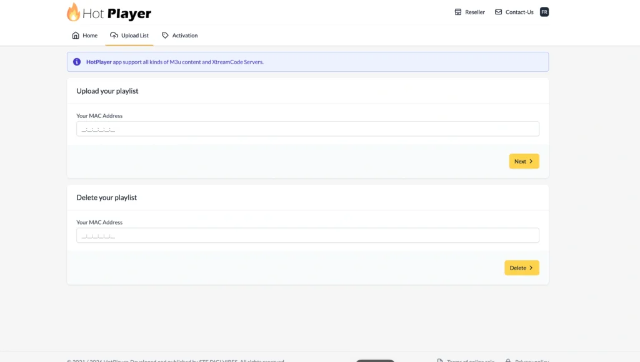
Task: Switch language with the FR badge
Action: pyautogui.click(x=544, y=12)
